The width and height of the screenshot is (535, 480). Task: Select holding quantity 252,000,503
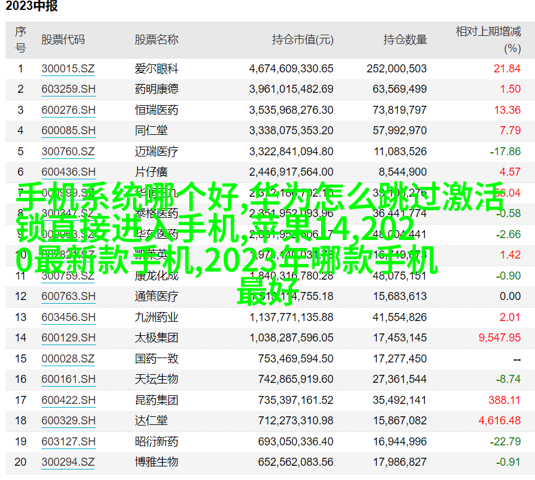397,69
